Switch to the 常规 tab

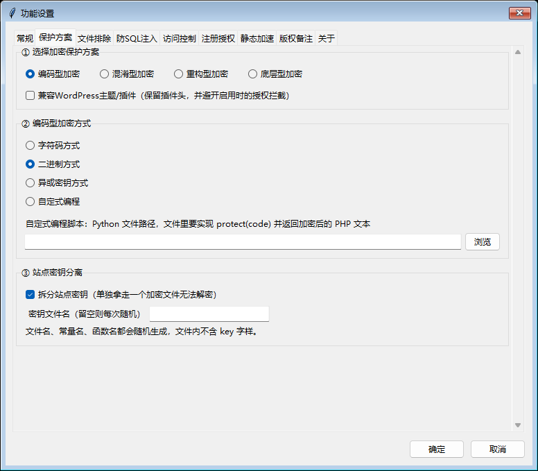pos(25,38)
